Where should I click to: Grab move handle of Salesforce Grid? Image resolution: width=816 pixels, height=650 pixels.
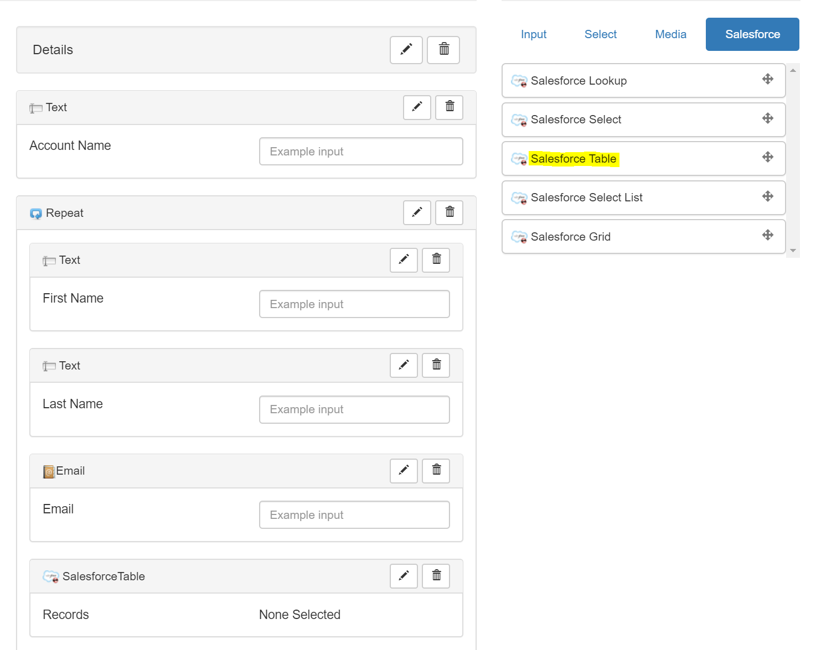pyautogui.click(x=767, y=235)
